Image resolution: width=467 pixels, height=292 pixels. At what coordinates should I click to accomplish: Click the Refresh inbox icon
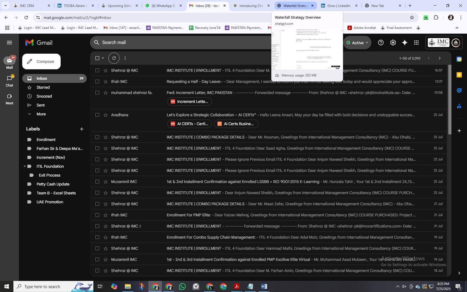(x=114, y=58)
